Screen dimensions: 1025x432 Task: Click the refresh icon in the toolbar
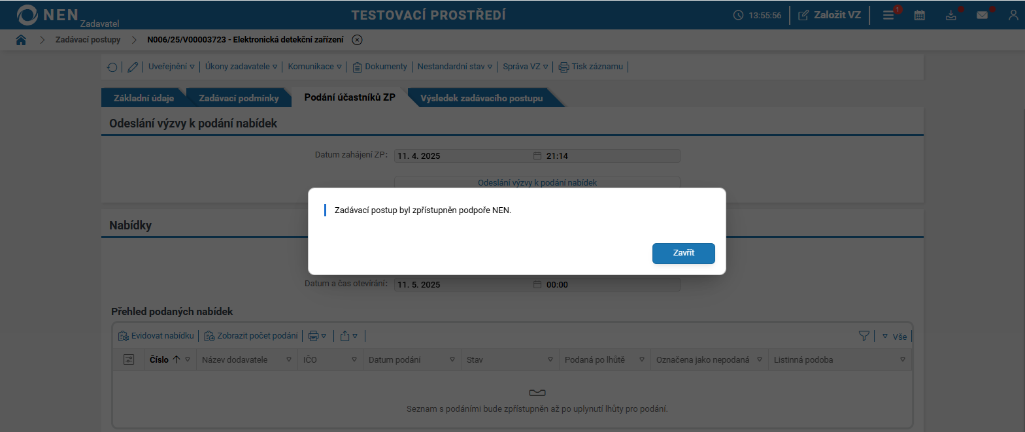(x=112, y=67)
